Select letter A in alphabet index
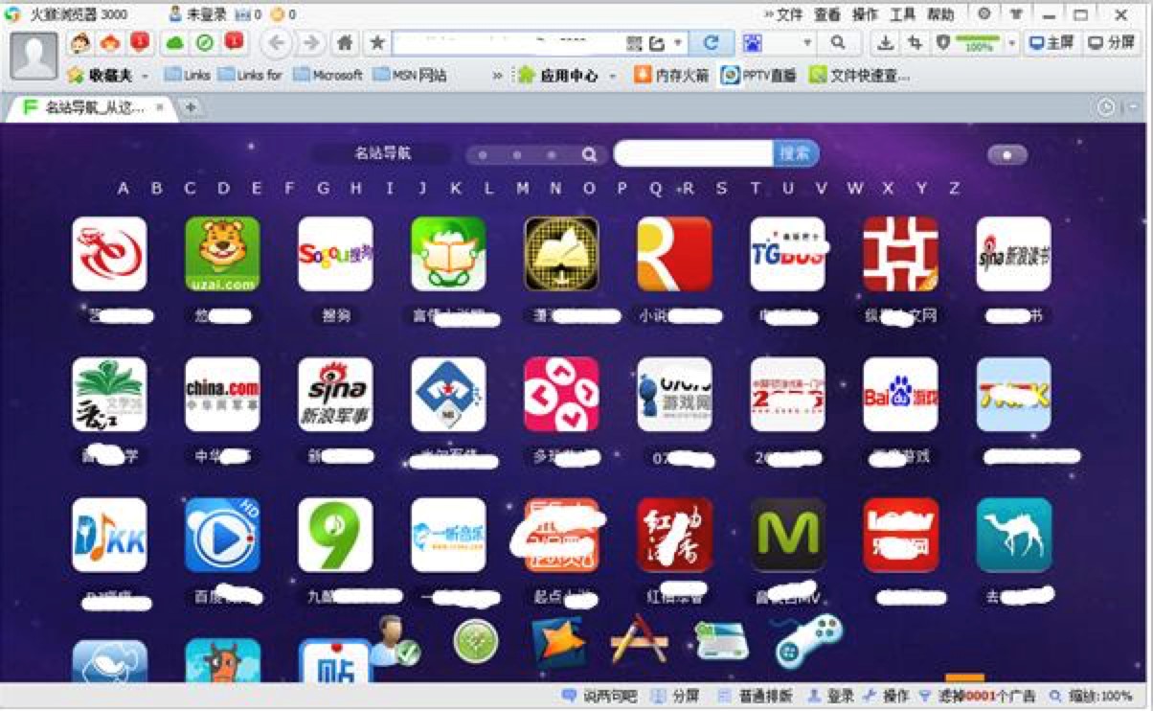Screen dimensions: 1153x711 pyautogui.click(x=124, y=189)
